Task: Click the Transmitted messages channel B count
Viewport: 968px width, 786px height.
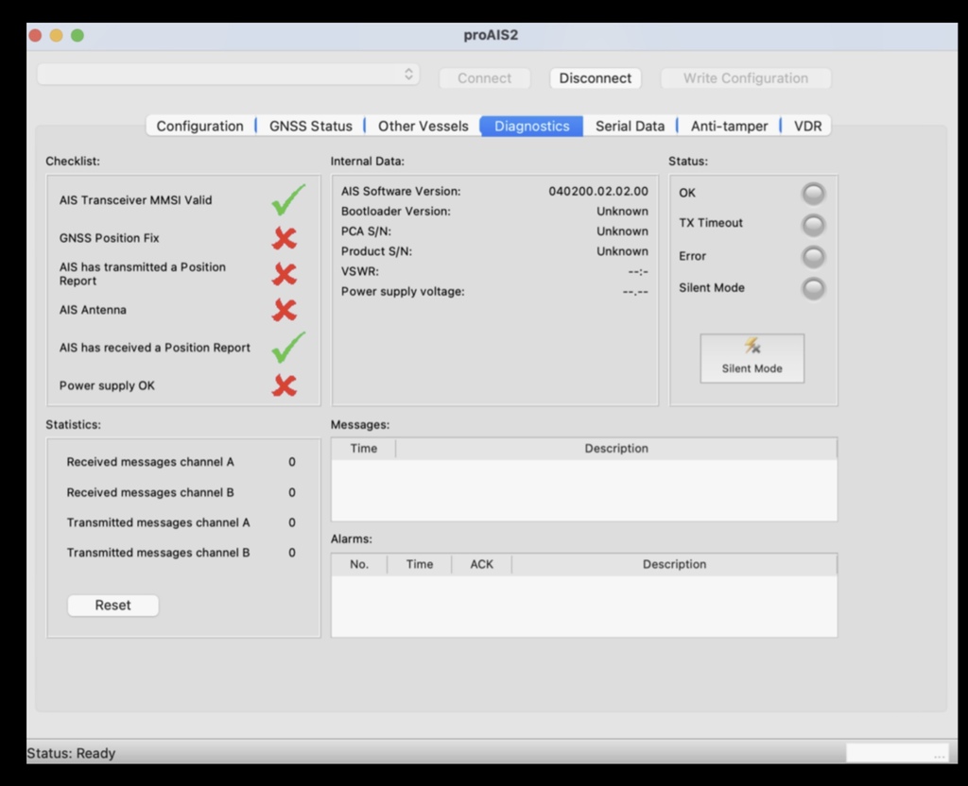Action: point(292,553)
